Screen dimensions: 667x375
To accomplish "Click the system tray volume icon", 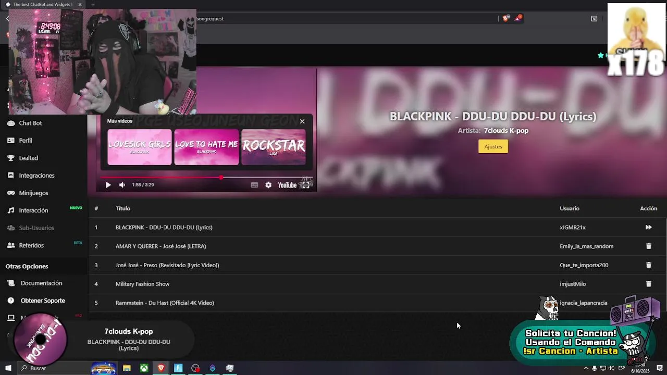I will click(x=611, y=368).
